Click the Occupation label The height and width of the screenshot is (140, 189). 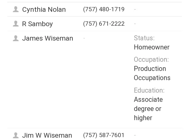[151, 59]
